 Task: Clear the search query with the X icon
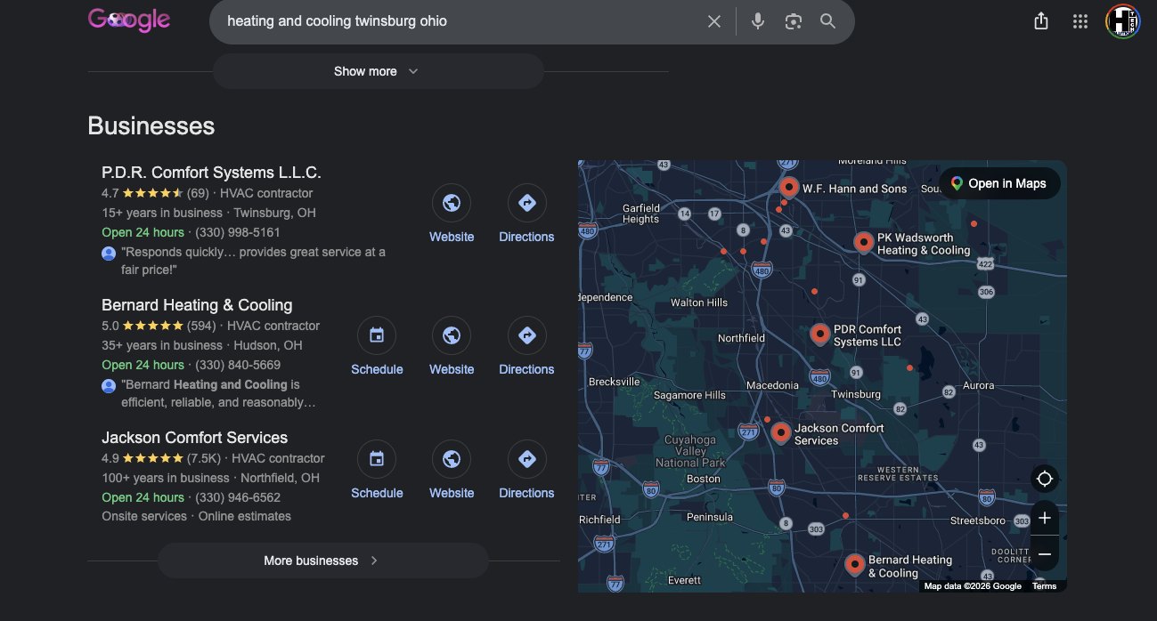click(x=714, y=21)
